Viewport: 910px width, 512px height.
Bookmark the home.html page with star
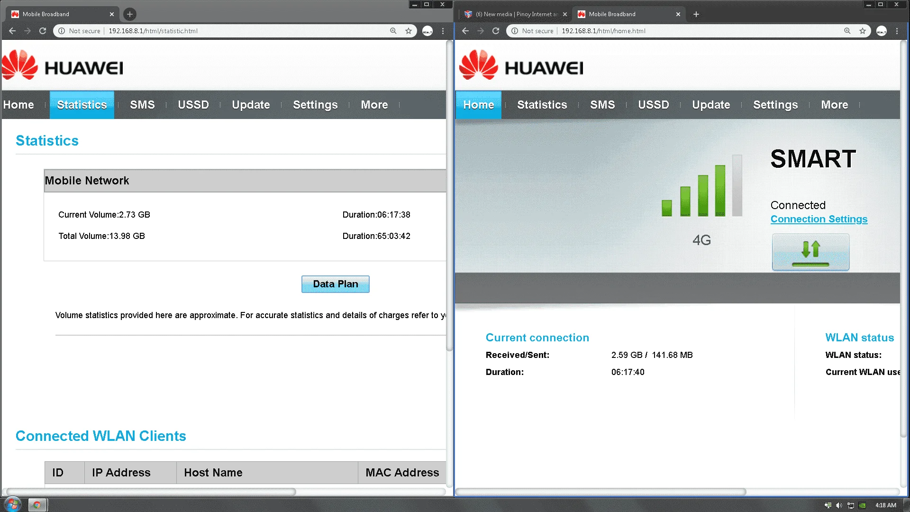pos(863,31)
